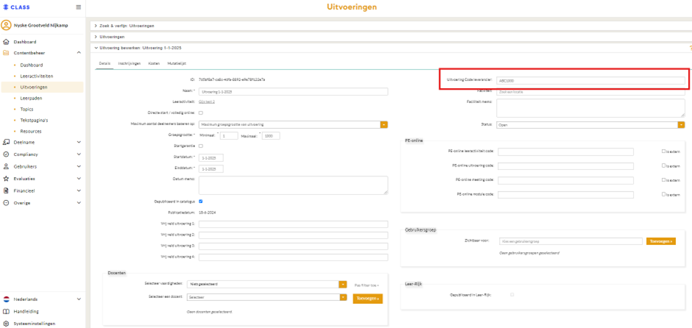Click the hamburger menu icon
Viewport: 692px width, 328px height.
click(x=79, y=7)
